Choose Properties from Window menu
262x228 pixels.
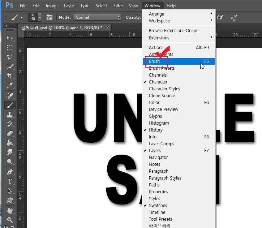(179, 192)
